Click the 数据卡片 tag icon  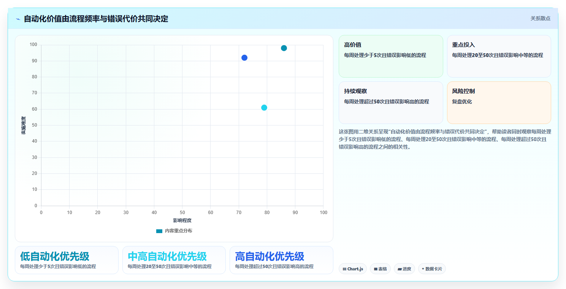point(423,269)
